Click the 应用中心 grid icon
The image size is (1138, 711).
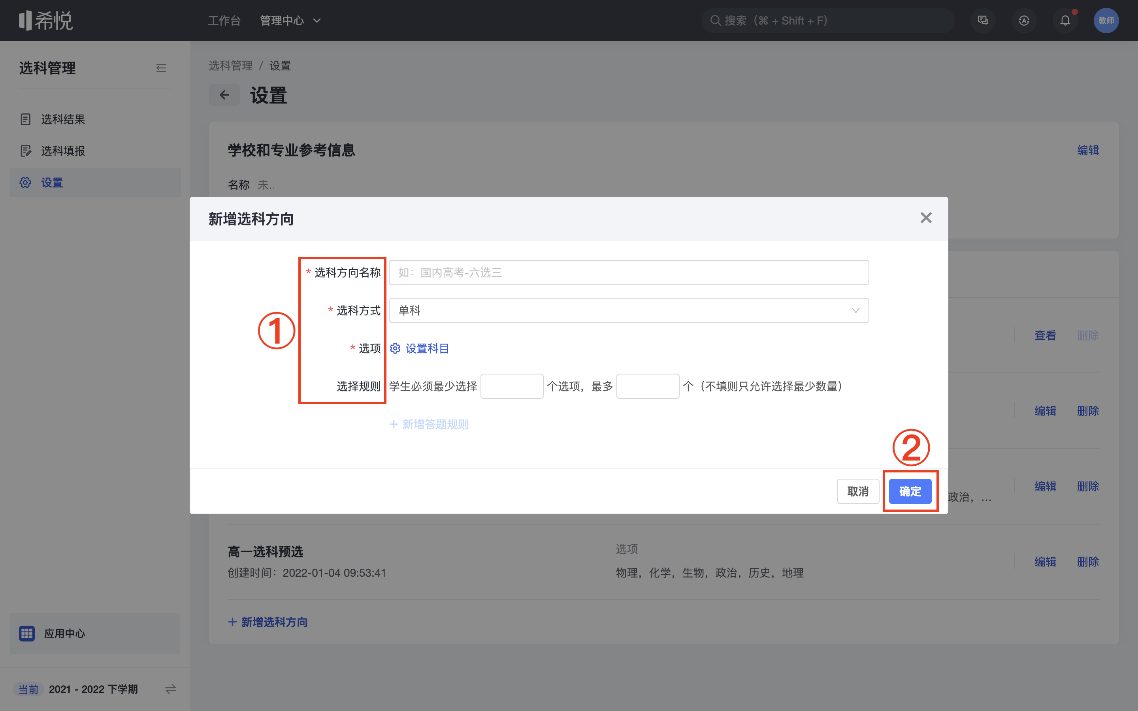[27, 634]
